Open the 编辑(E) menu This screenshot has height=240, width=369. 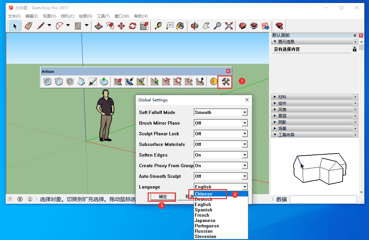pyautogui.click(x=32, y=16)
